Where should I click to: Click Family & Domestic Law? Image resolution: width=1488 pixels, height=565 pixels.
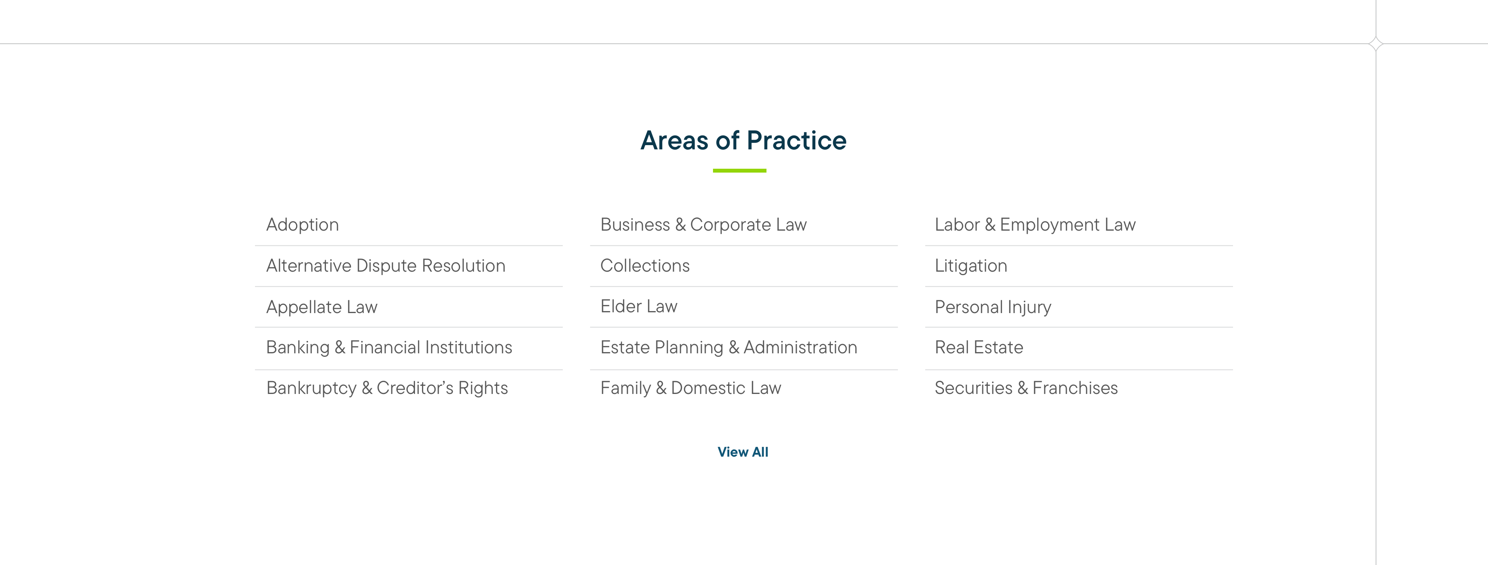coord(690,388)
